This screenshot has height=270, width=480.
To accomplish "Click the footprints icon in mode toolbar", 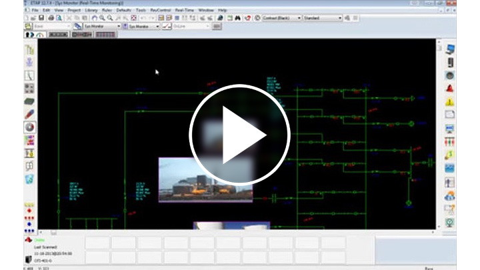I will [x=30, y=35].
